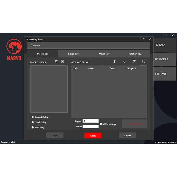Close the main Marvo window

pos(173,35)
